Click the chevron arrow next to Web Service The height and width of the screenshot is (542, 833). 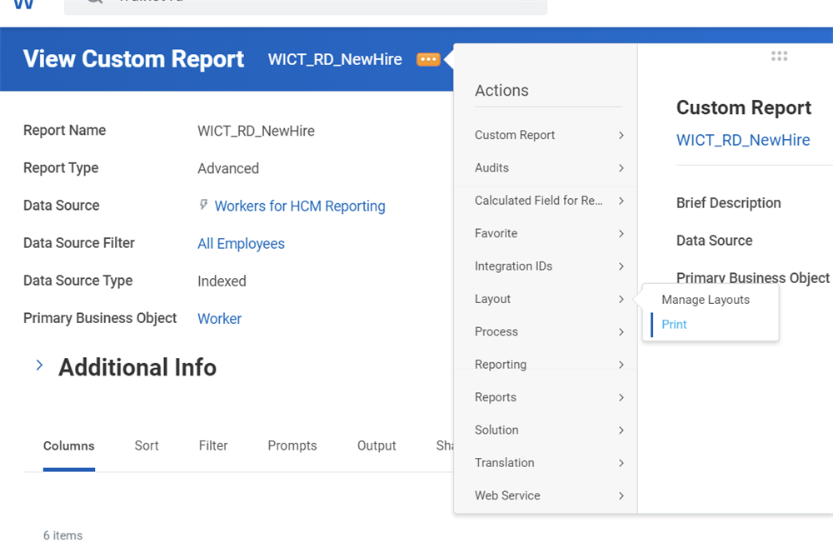click(621, 496)
